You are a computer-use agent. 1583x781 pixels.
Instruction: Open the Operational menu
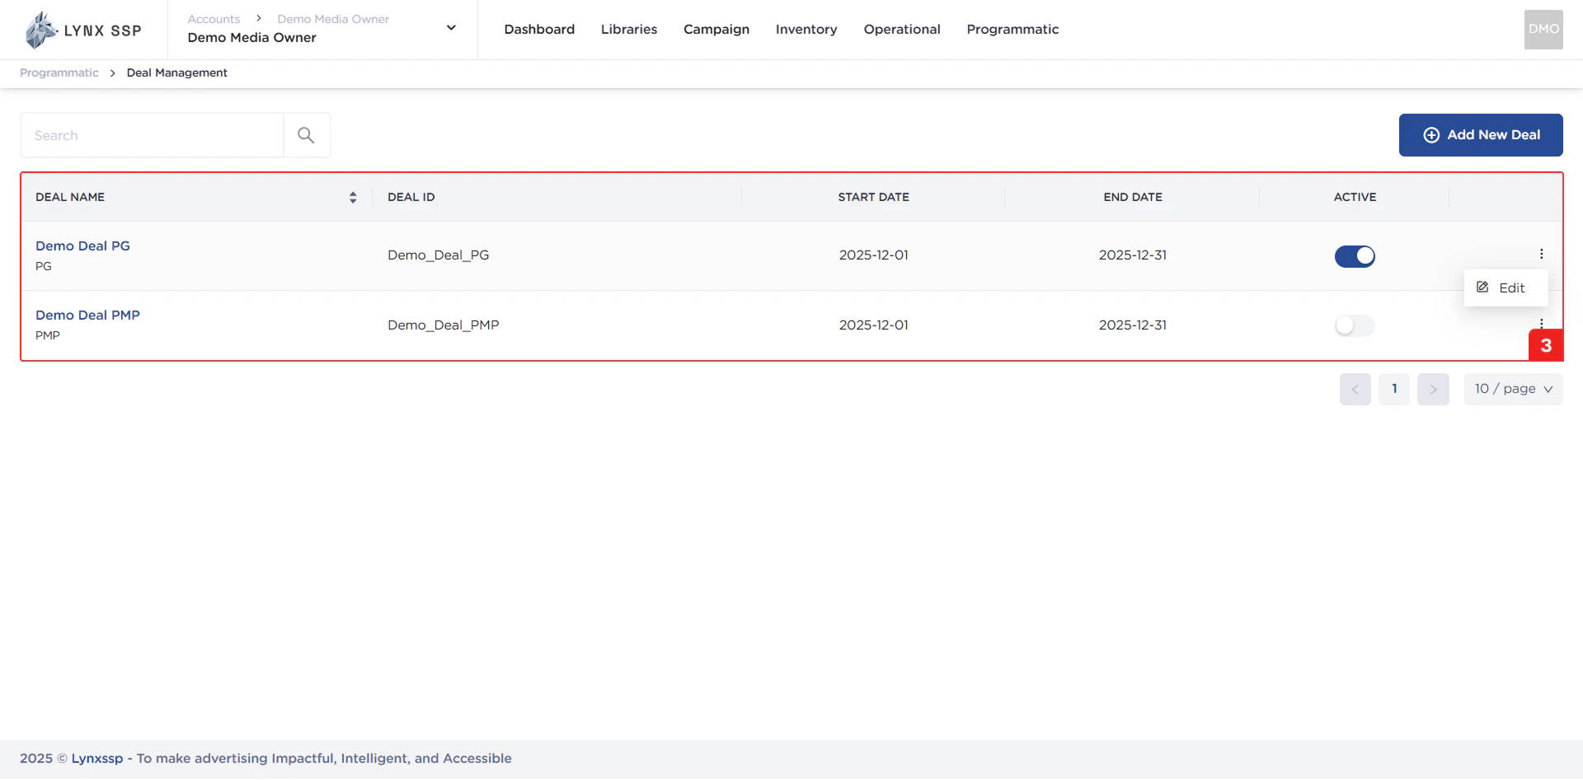(x=902, y=30)
